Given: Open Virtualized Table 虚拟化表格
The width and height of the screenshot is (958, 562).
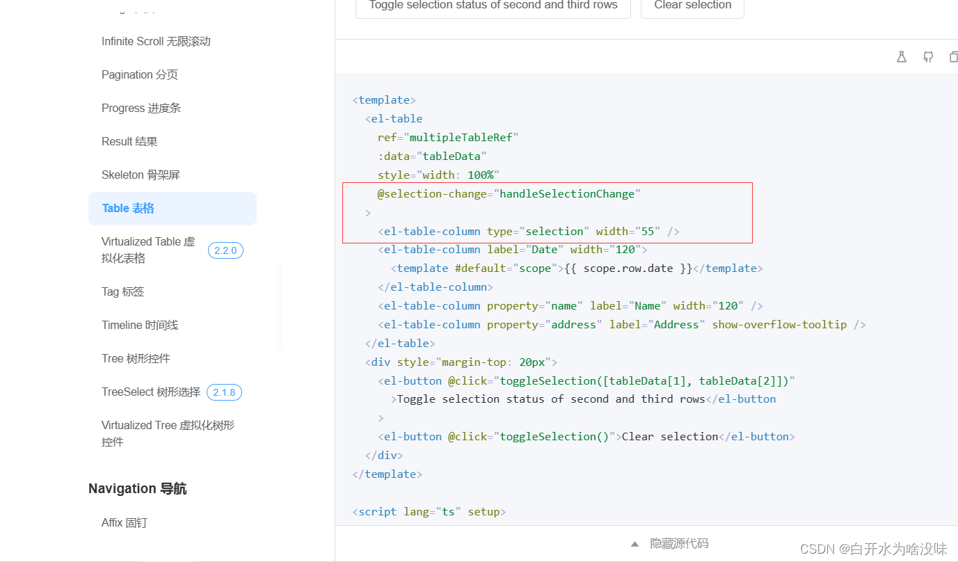Looking at the screenshot, I should pos(148,249).
